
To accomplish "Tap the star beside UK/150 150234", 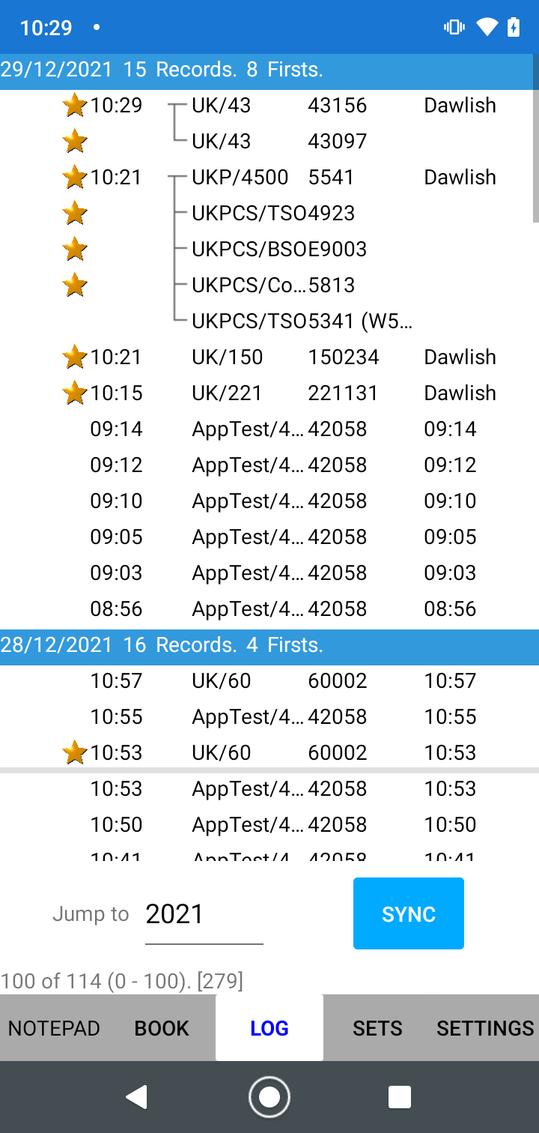I will coord(75,357).
